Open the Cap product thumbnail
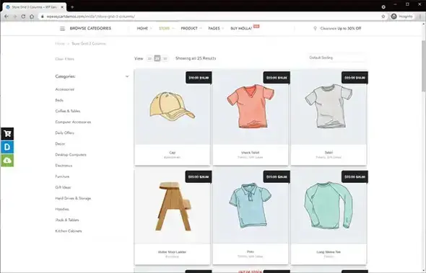Screen dimensions: 426x273 point(173,107)
